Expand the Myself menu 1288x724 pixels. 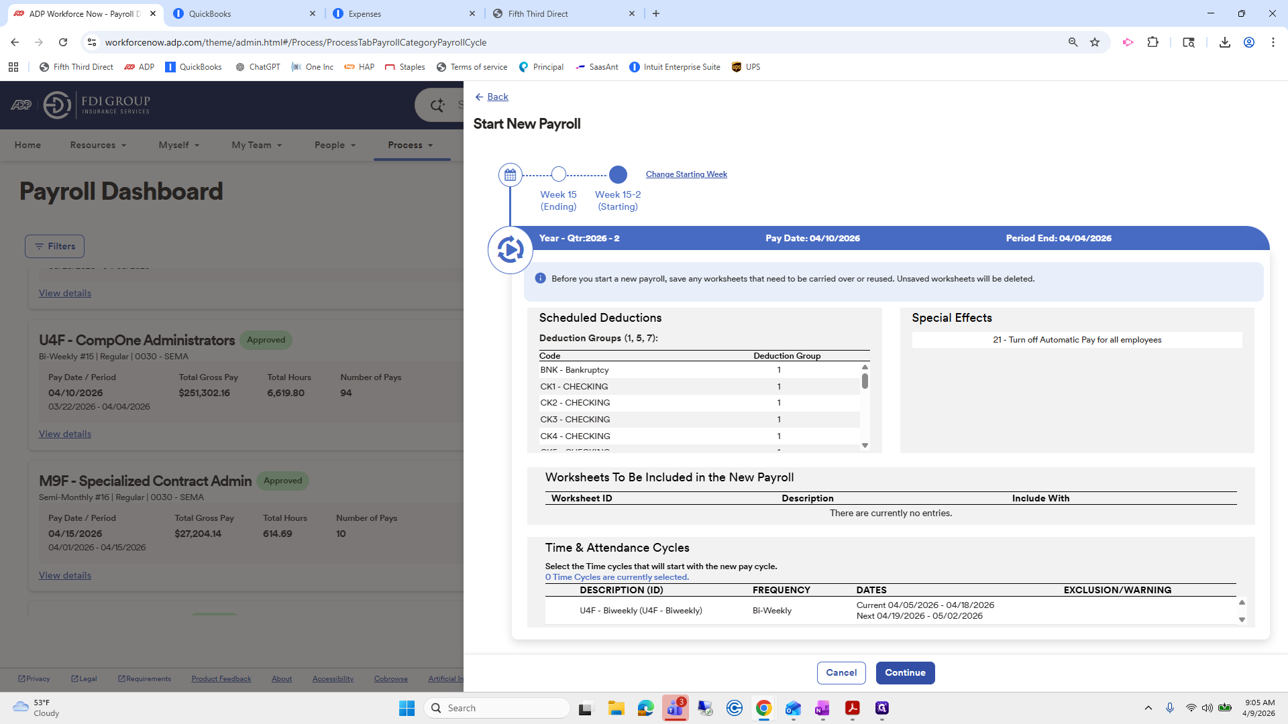(x=179, y=145)
